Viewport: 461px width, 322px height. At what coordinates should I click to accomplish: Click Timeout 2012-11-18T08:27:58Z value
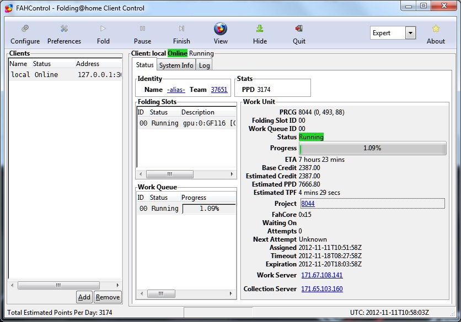[330, 256]
